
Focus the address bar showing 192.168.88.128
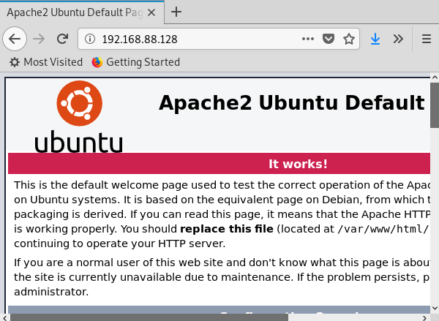coord(198,39)
